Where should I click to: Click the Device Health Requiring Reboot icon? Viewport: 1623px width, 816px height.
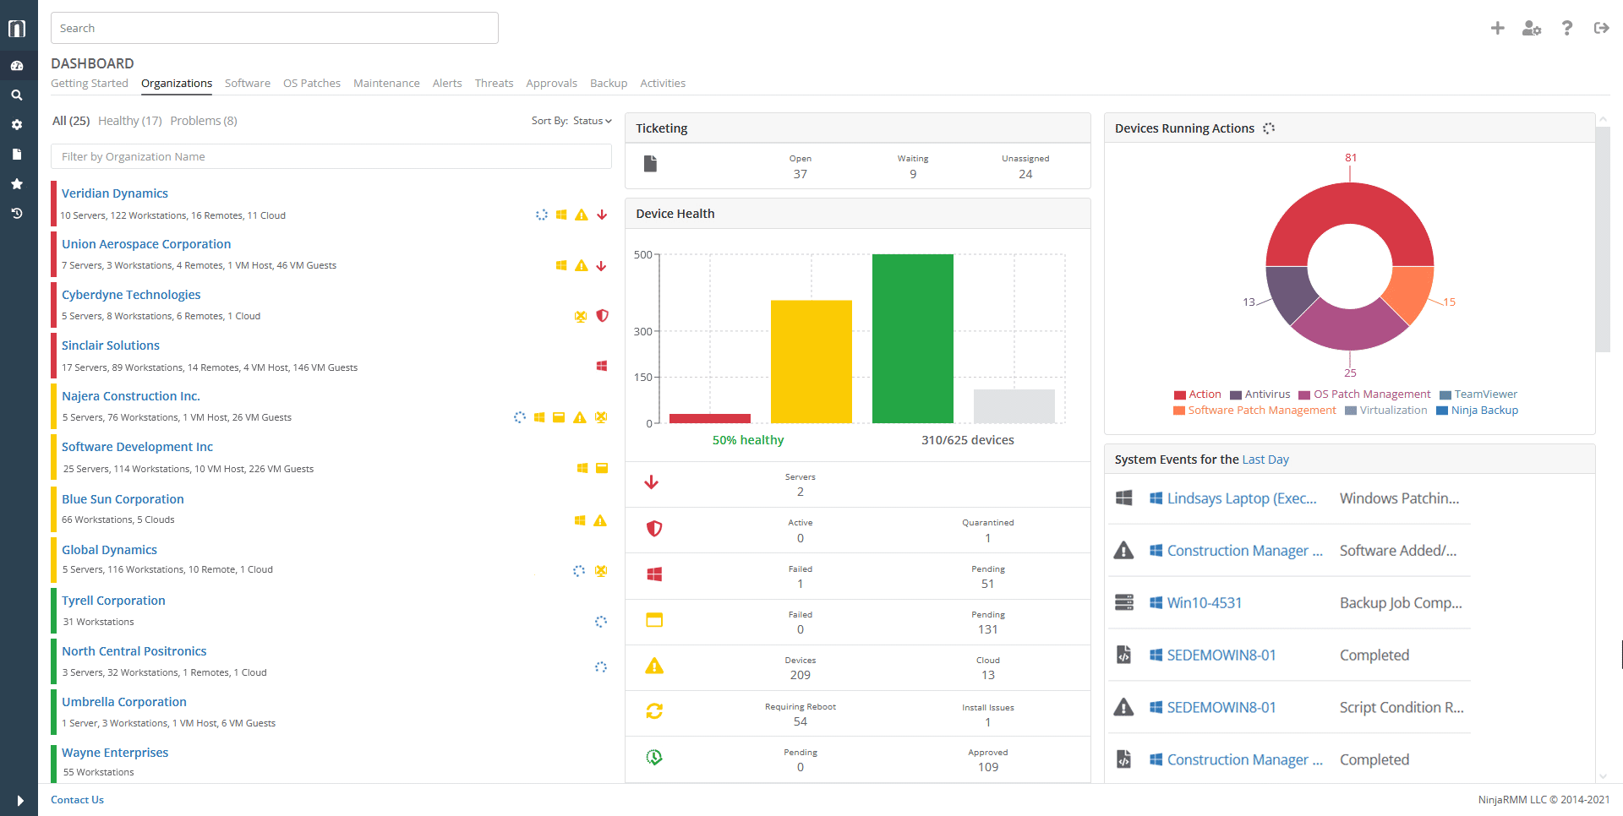click(654, 711)
